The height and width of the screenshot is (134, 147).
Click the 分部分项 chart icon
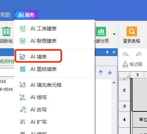point(101,31)
